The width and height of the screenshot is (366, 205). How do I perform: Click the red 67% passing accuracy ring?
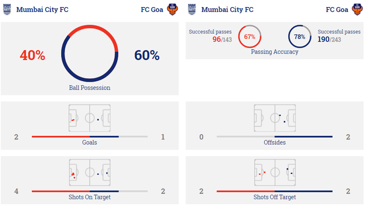pyautogui.click(x=250, y=36)
